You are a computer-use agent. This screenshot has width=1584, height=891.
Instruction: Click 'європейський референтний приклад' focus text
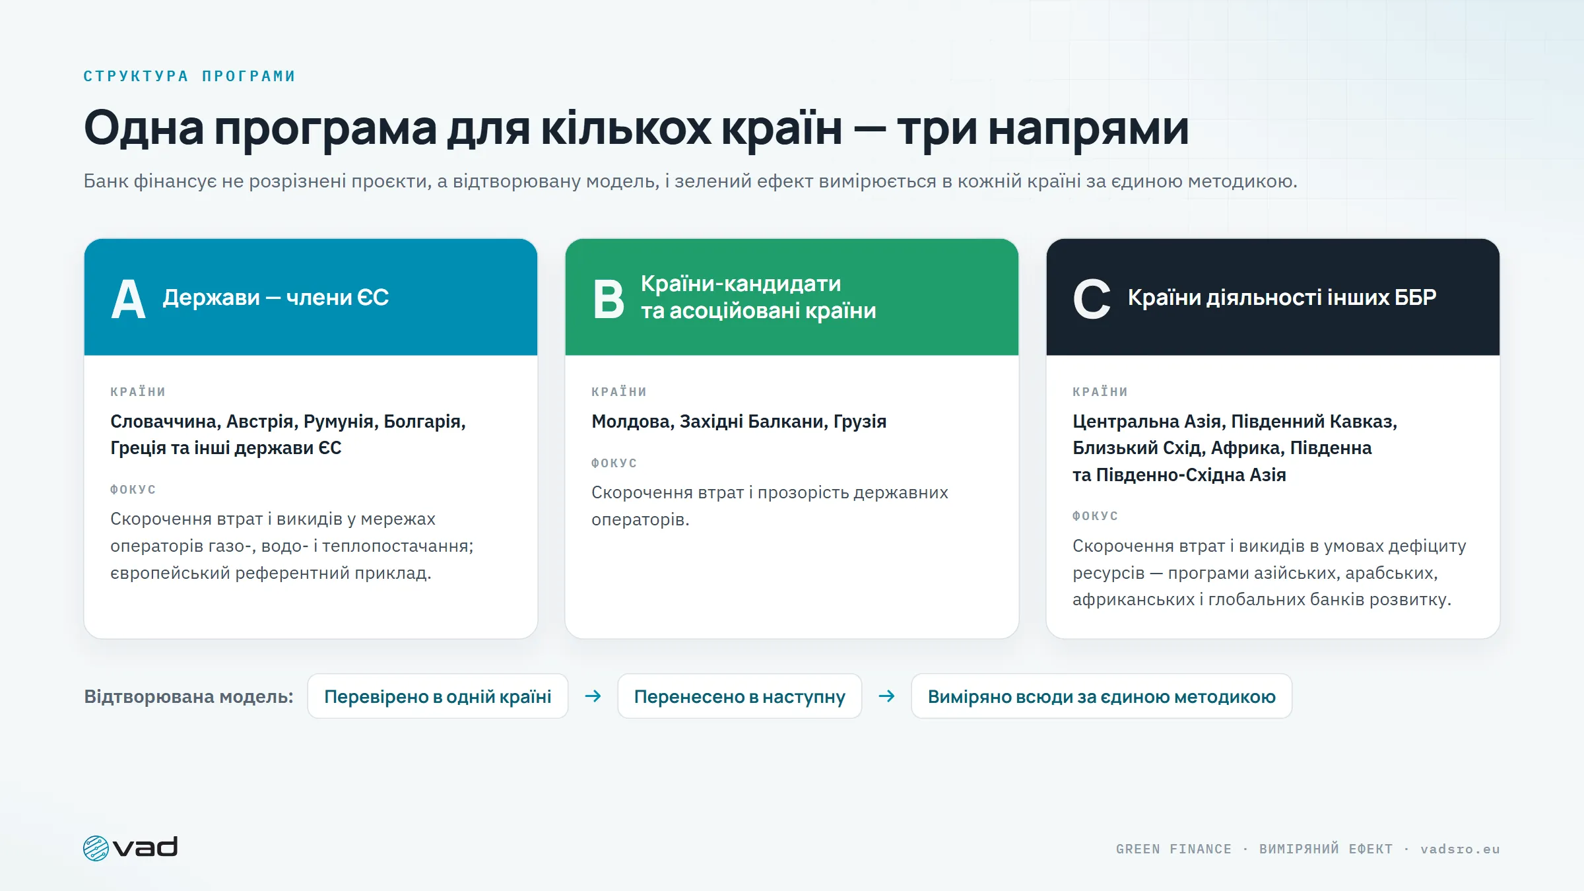pyautogui.click(x=271, y=573)
